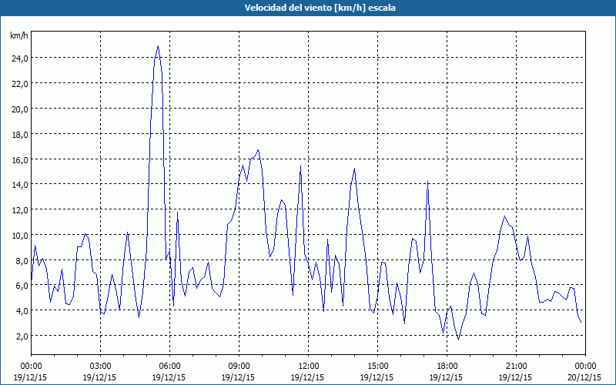Image resolution: width=616 pixels, height=385 pixels.
Task: Click the highest wind peak near 25 km/h
Action: (158, 46)
